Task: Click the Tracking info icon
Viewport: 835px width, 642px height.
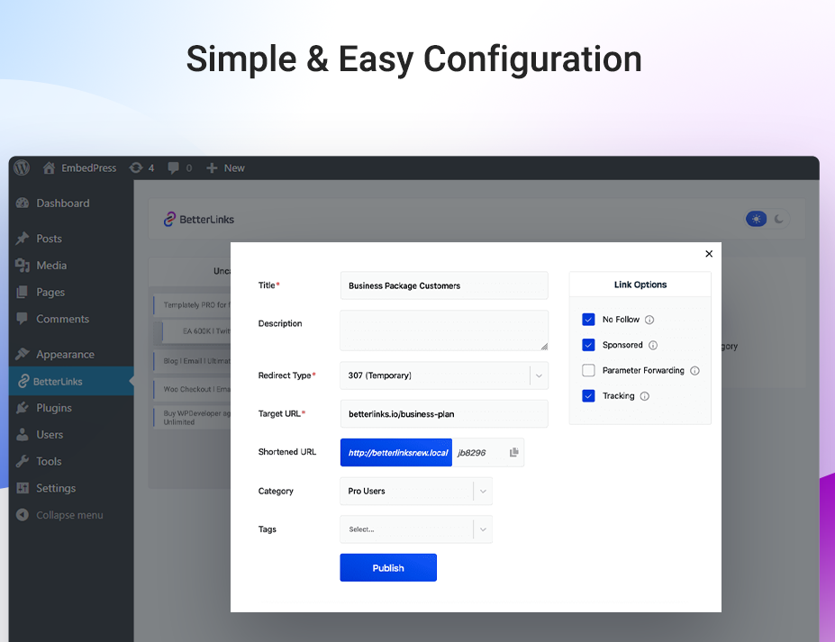Action: point(644,396)
